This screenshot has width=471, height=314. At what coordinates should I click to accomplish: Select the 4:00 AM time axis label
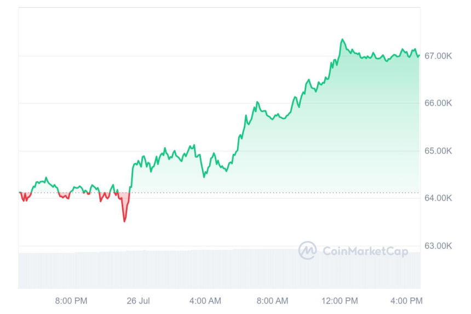tap(205, 301)
